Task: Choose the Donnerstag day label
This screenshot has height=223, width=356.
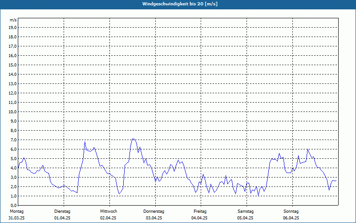Action: point(154,211)
